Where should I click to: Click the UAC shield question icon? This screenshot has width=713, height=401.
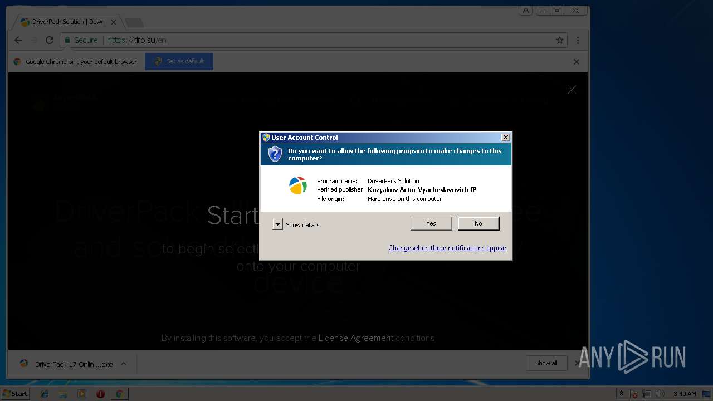(x=275, y=154)
